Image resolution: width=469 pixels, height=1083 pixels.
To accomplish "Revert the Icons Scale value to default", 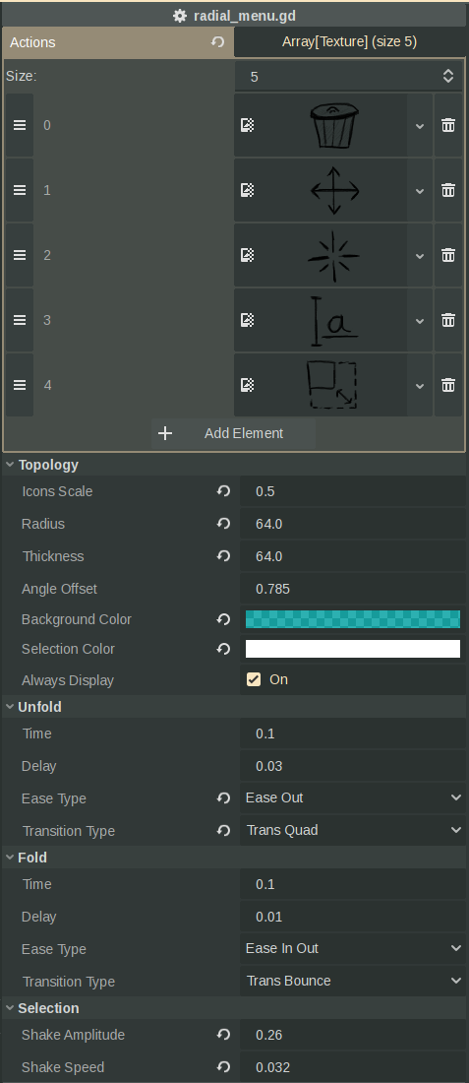I will click(x=223, y=491).
